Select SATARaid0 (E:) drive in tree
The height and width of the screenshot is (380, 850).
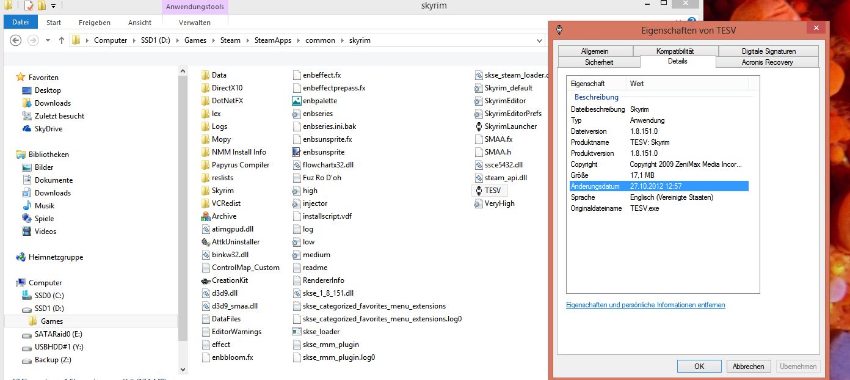click(x=58, y=334)
